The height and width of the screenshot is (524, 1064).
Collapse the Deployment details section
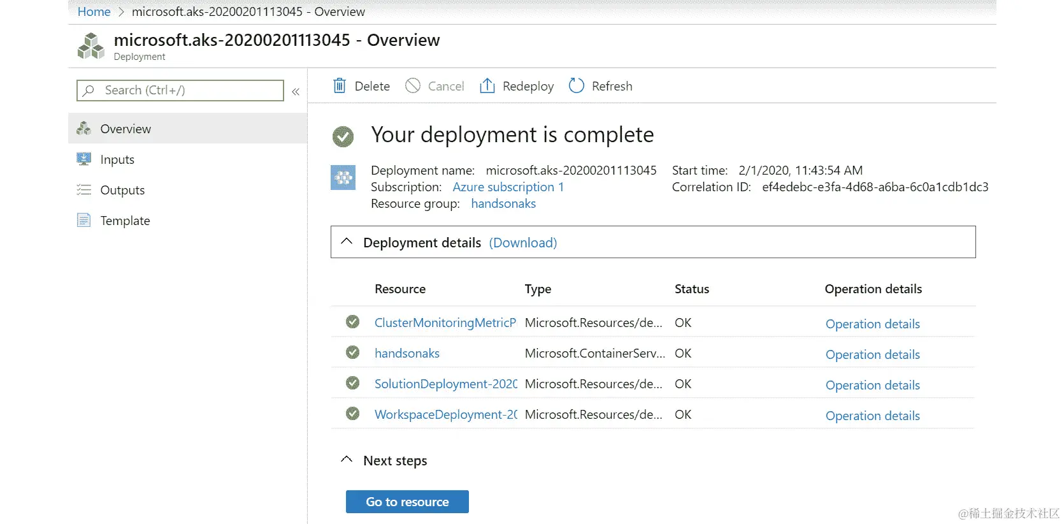click(347, 242)
